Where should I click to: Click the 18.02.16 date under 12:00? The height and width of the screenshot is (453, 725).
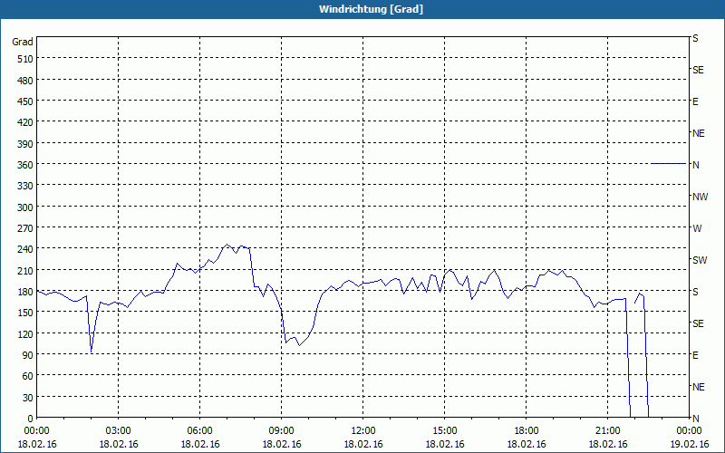click(363, 444)
